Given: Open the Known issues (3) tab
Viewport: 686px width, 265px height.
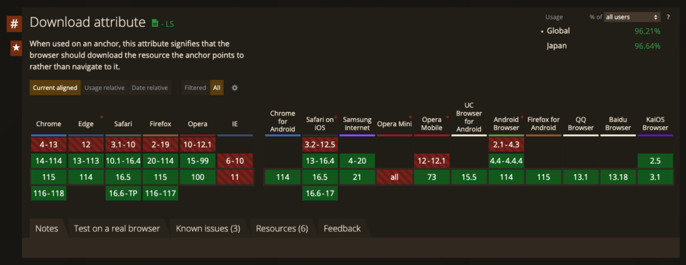Looking at the screenshot, I should [208, 228].
